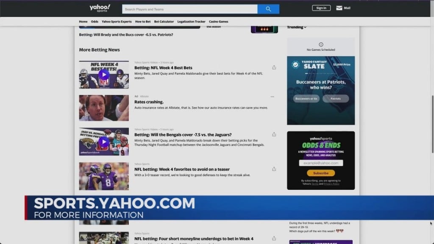Open Mail via the envelope icon

(339, 8)
